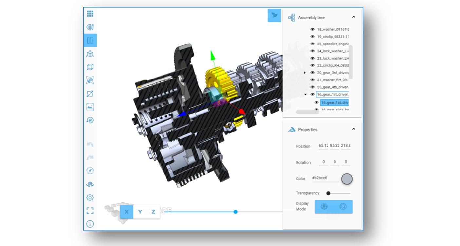Expand the 20_gear_3rd_driven tree node

pos(305,73)
